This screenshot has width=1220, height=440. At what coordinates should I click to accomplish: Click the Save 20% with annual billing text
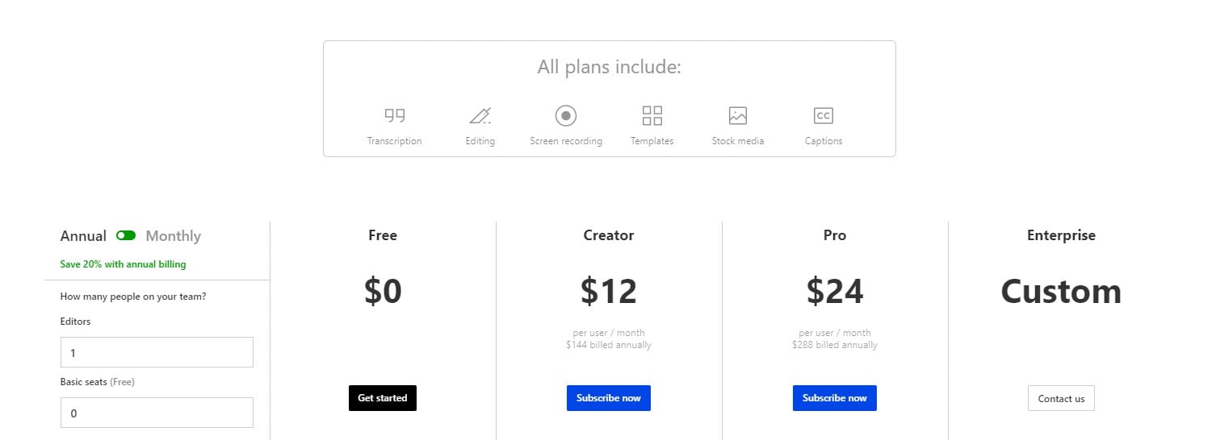123,264
